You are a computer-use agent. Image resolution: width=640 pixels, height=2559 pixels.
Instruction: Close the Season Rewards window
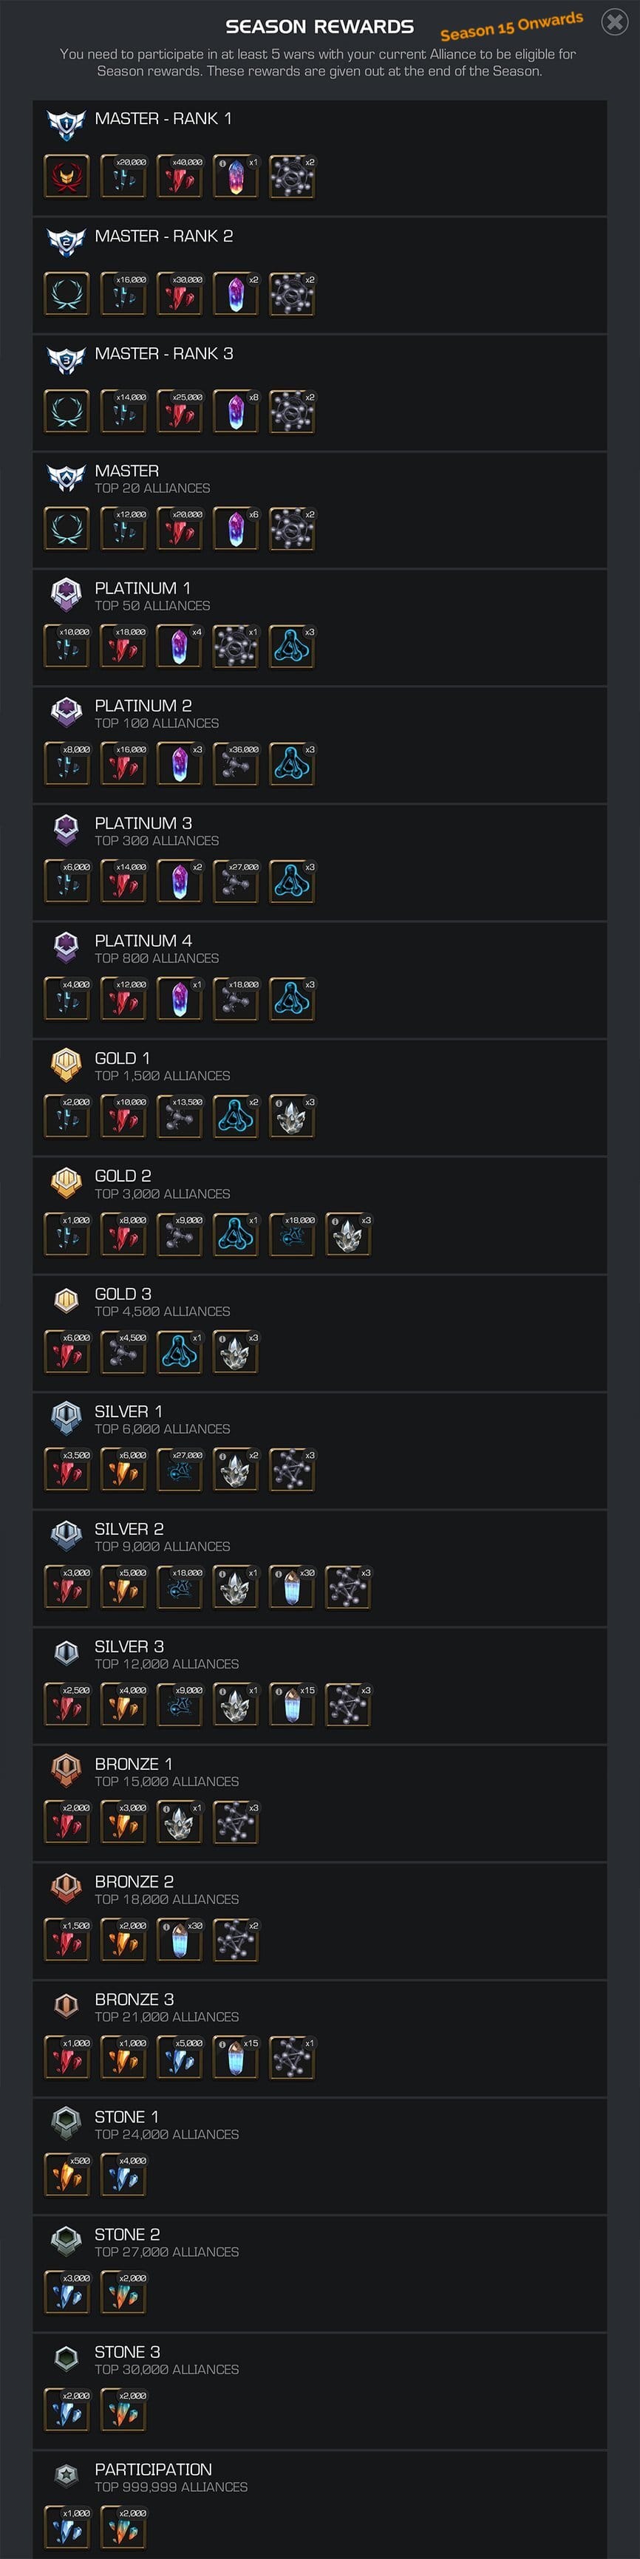pos(615,21)
